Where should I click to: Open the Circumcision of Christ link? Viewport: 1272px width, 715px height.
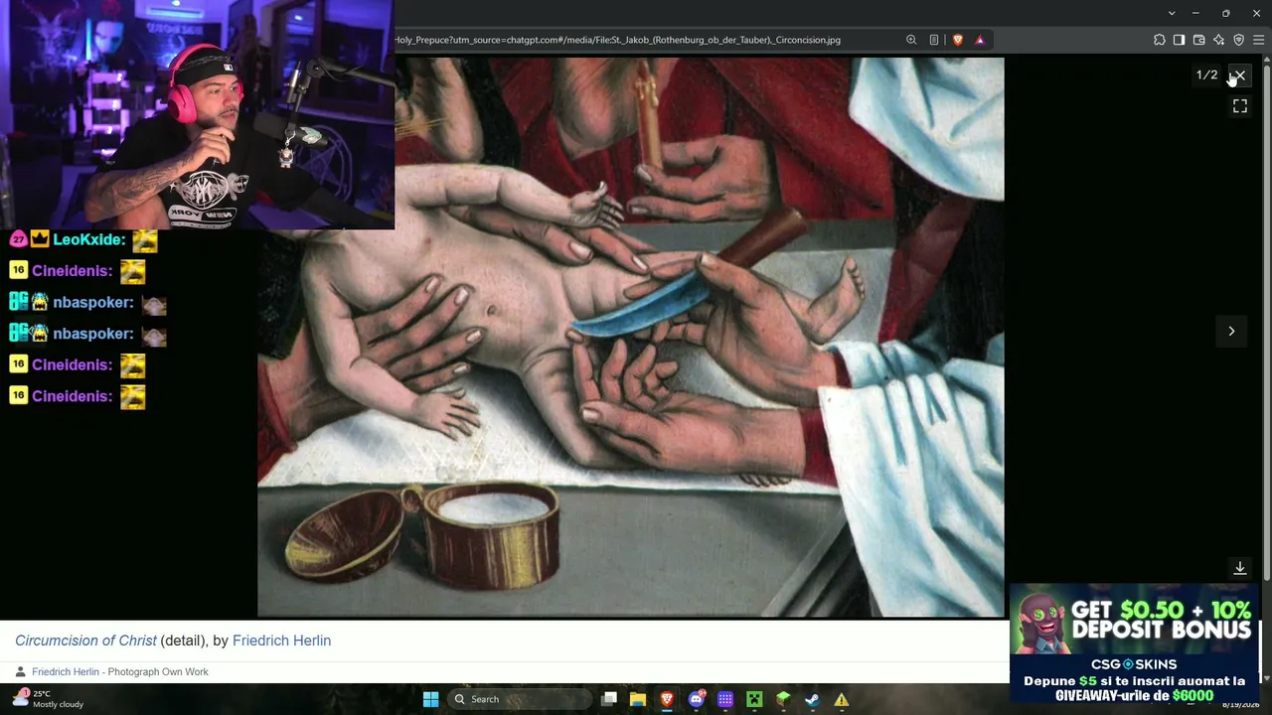tap(85, 641)
